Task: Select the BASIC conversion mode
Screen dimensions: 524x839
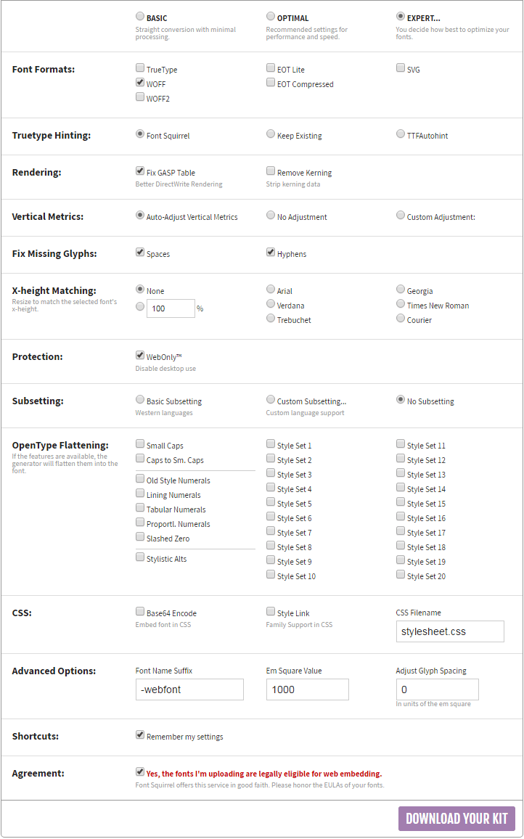Action: [x=139, y=17]
